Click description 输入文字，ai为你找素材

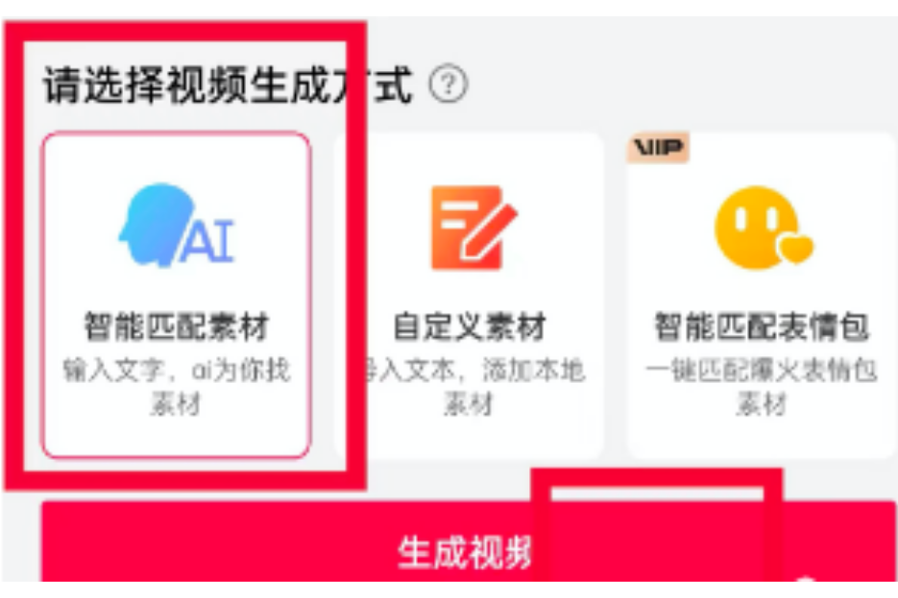click(x=177, y=387)
